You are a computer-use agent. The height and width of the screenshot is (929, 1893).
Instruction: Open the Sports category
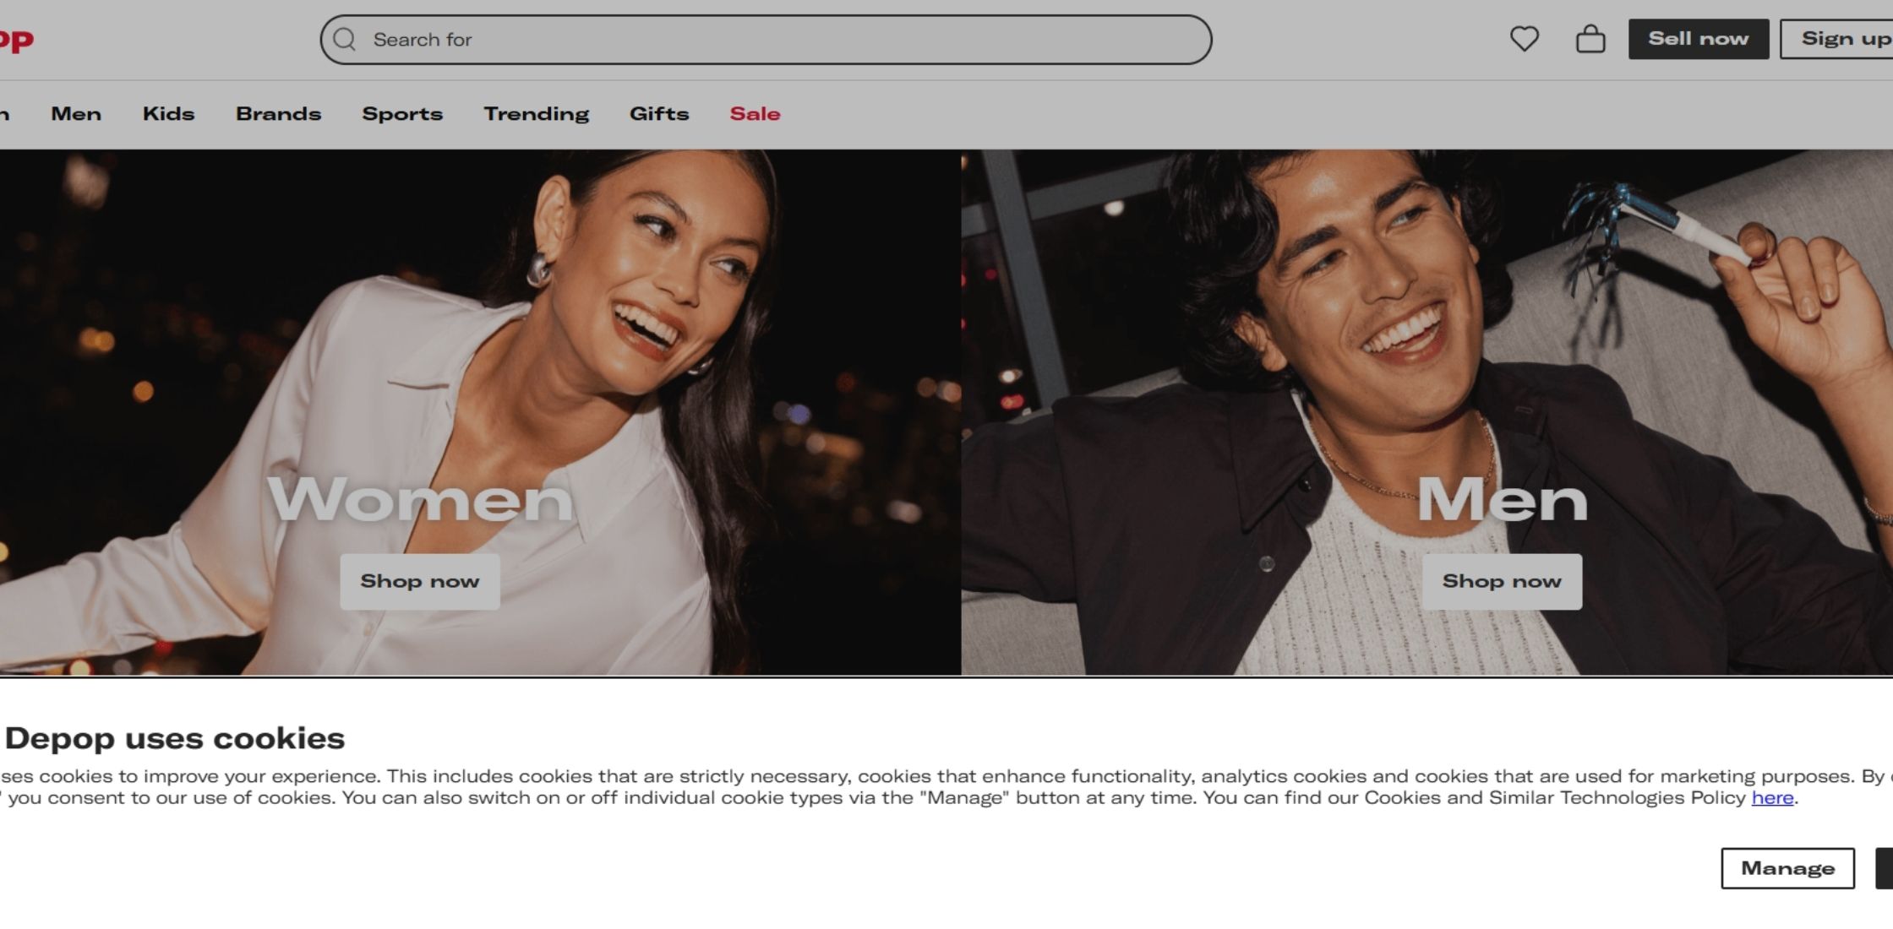point(403,113)
